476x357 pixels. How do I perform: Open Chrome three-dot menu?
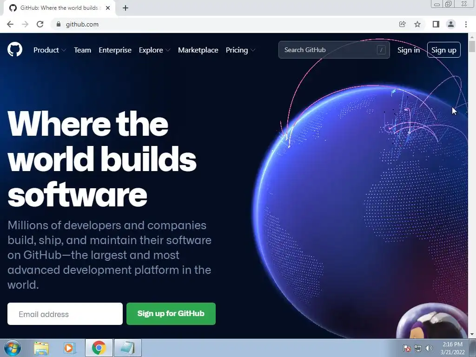click(x=466, y=24)
